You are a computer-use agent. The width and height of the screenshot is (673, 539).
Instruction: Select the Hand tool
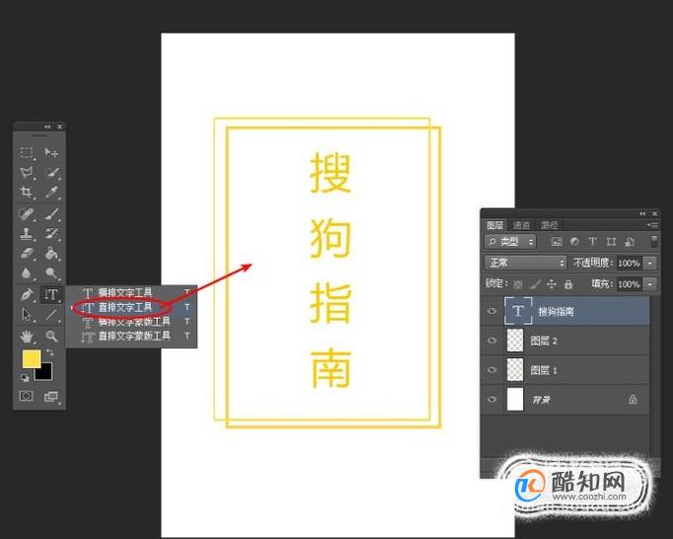pyautogui.click(x=27, y=336)
